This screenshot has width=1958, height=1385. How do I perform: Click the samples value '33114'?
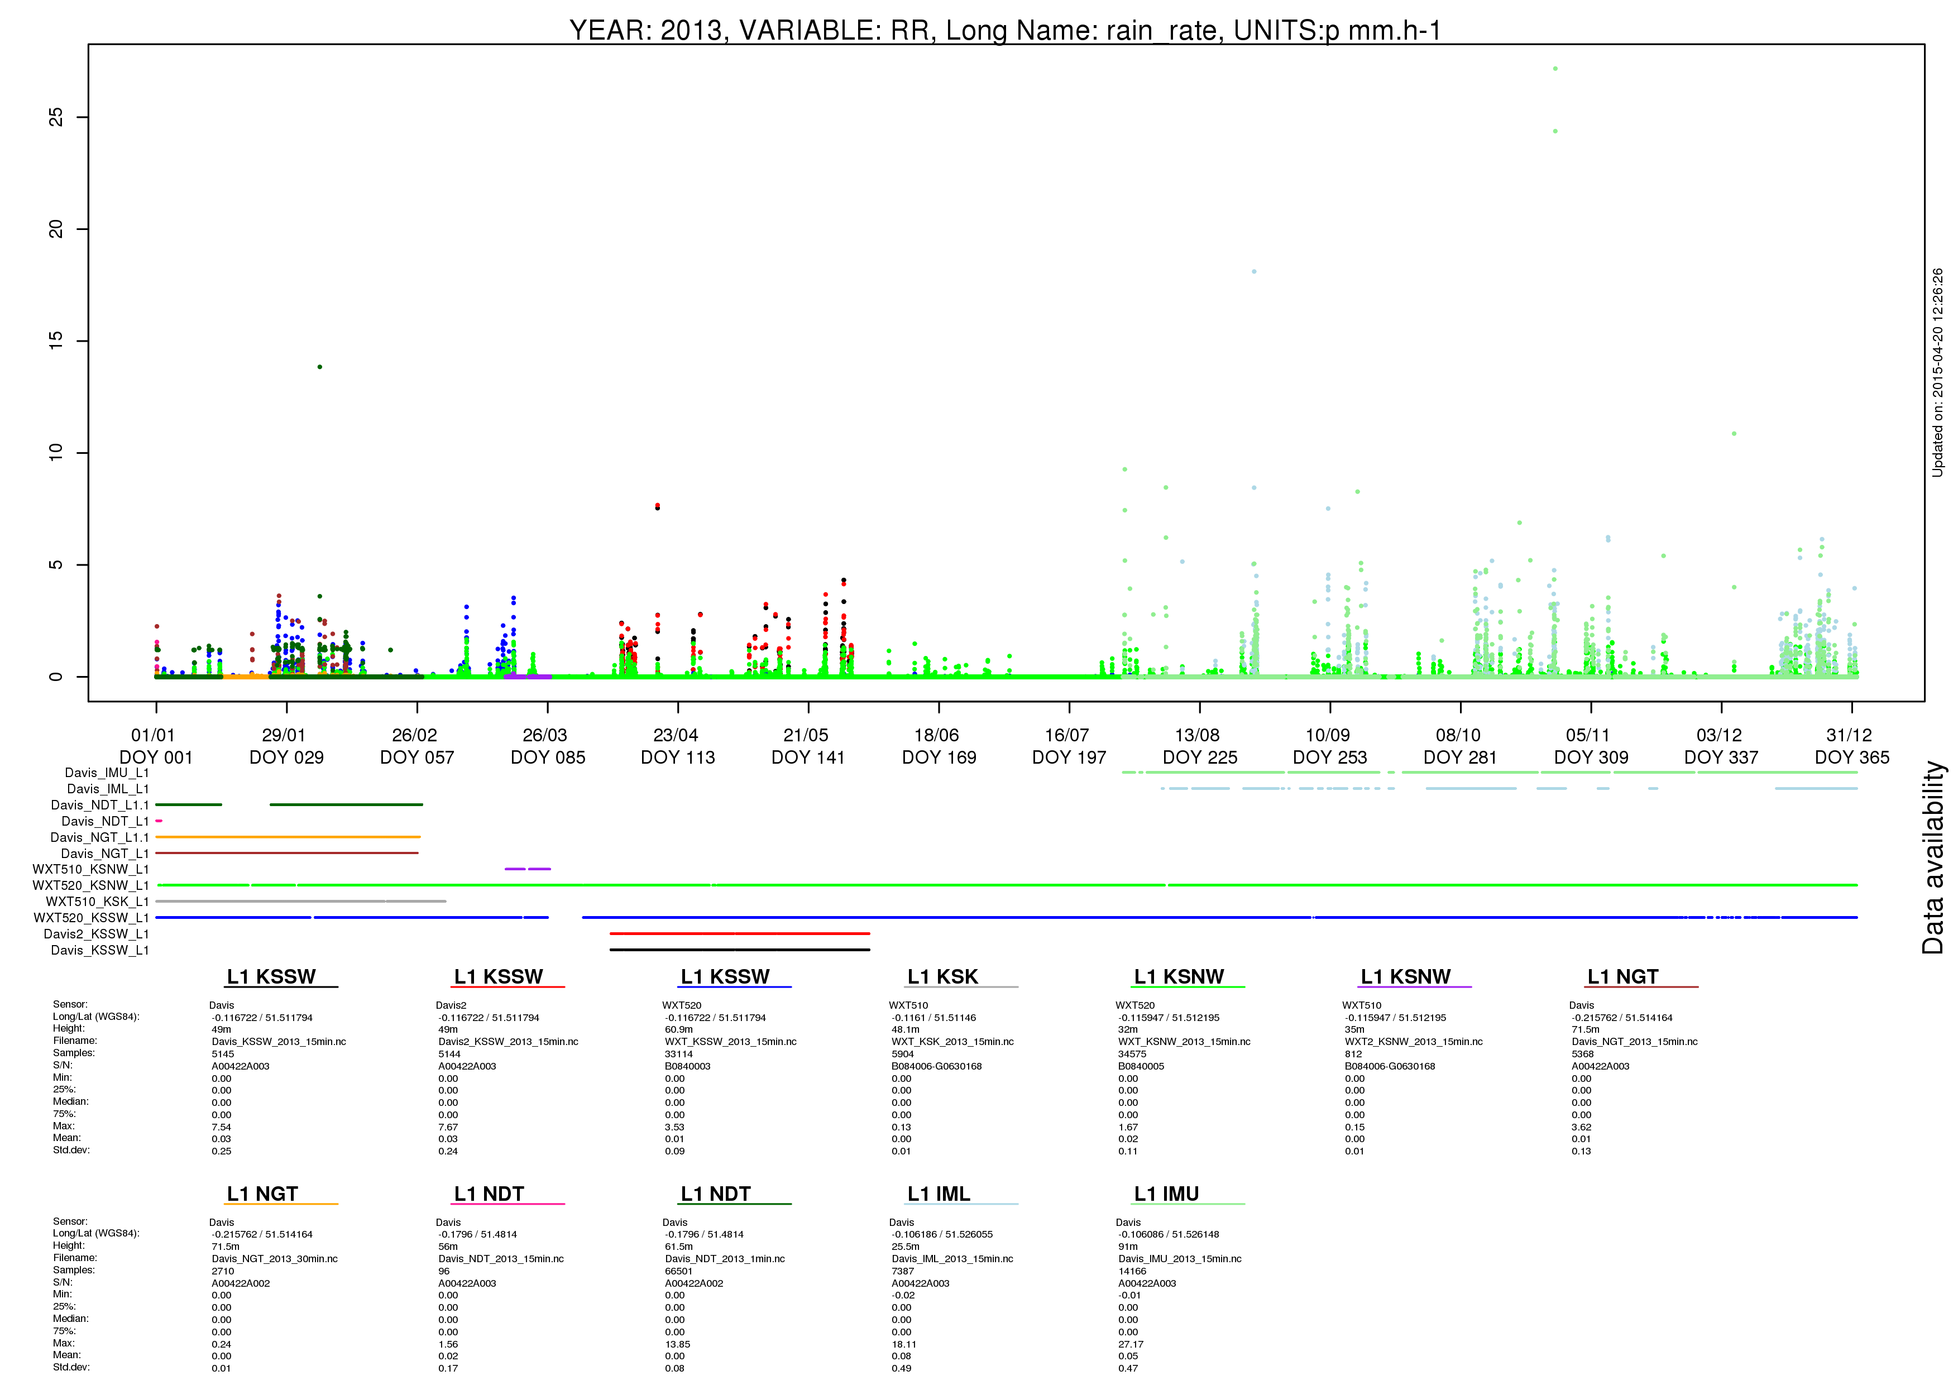click(679, 1054)
